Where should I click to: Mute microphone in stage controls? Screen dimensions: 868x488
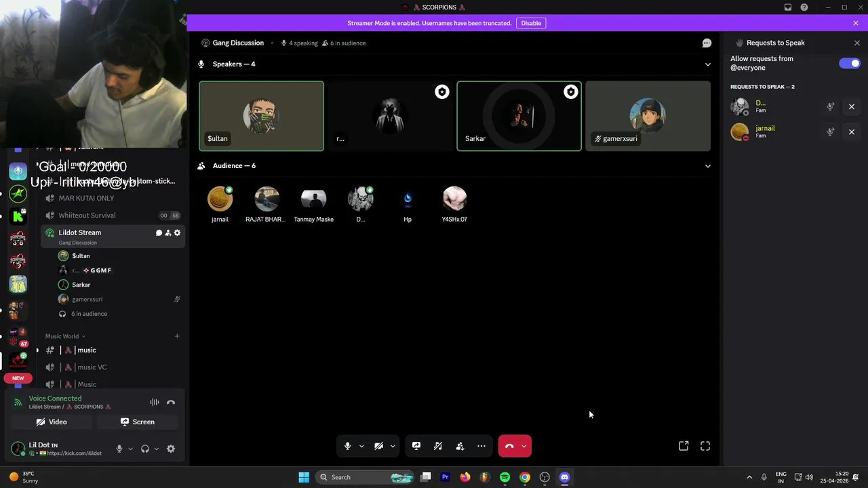tap(347, 446)
